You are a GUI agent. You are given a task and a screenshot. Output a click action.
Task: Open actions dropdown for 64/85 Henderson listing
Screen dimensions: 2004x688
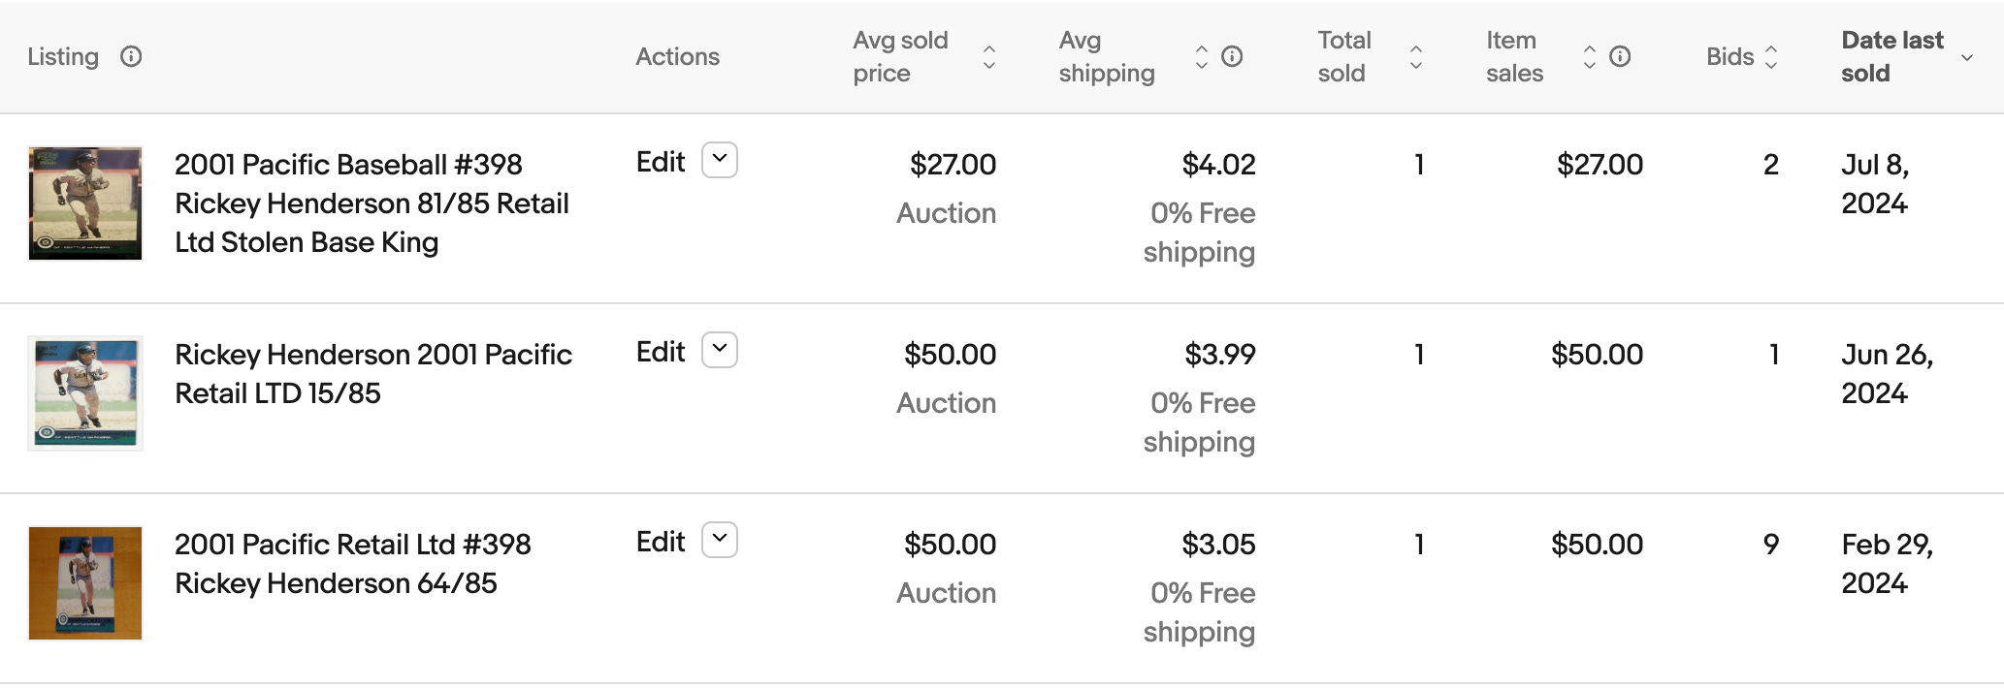tap(720, 540)
